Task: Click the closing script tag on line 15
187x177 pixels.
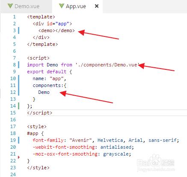Action: 40,113
